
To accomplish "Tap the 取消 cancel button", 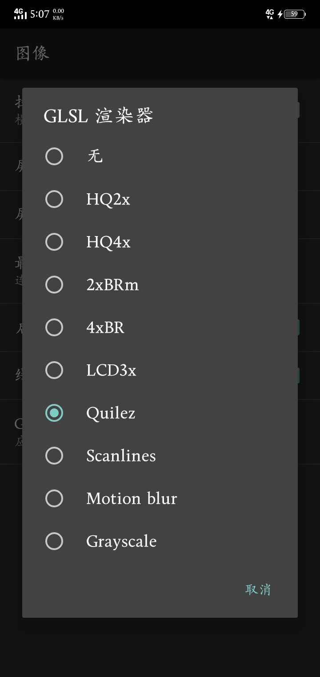I will tap(258, 589).
